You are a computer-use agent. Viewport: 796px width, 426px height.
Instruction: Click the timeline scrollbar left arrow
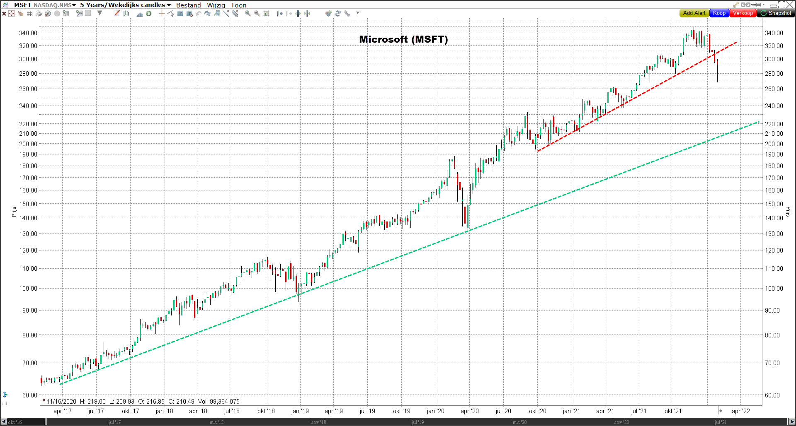[x=3, y=422]
